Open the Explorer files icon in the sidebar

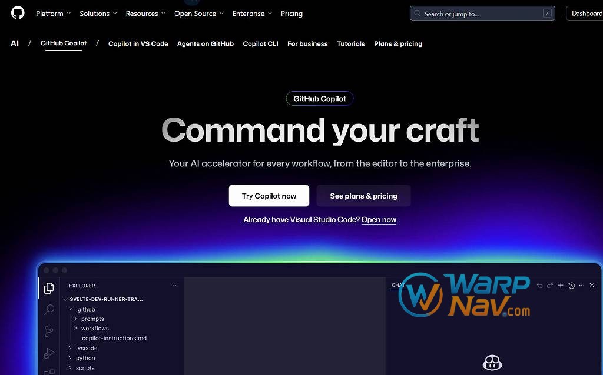49,288
